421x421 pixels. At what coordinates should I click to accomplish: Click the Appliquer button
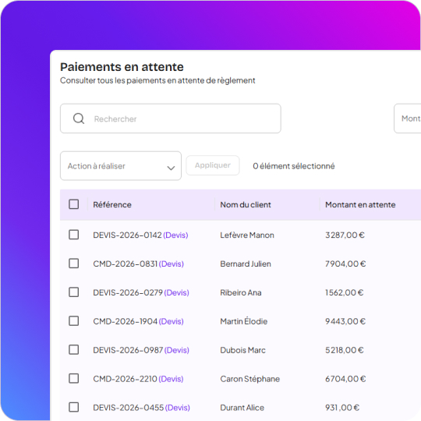click(x=213, y=165)
